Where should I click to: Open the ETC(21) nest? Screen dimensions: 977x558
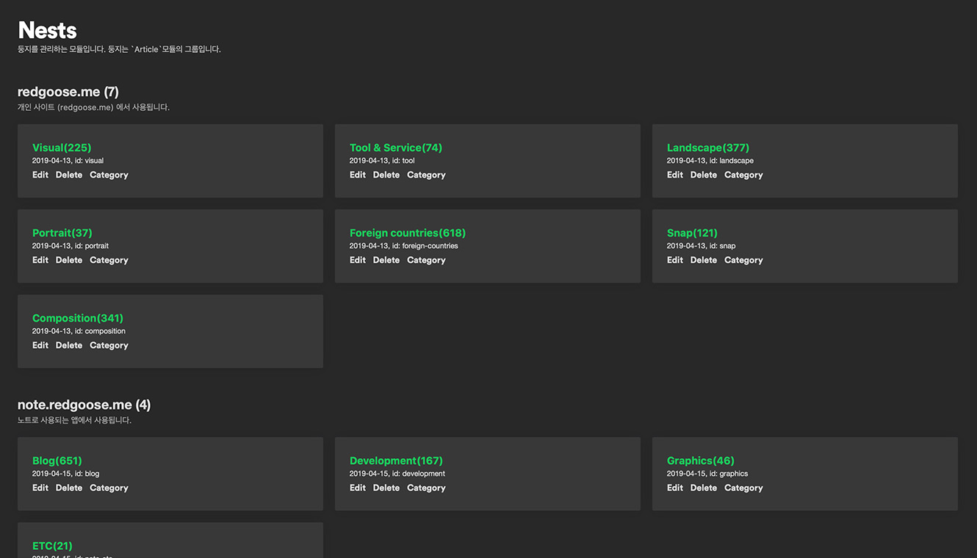[52, 546]
